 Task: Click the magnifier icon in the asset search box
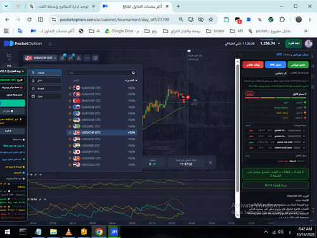tap(133, 73)
